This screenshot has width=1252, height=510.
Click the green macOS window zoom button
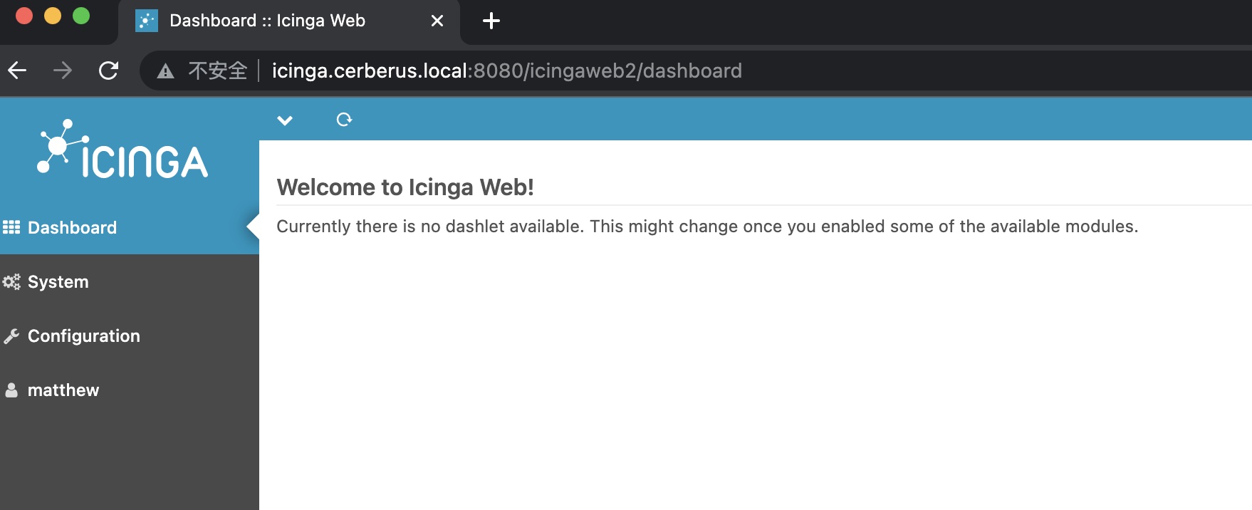[81, 16]
